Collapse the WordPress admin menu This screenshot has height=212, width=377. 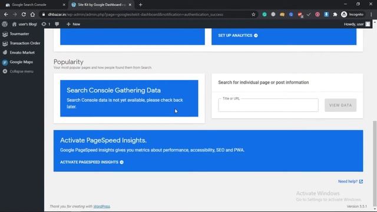[x=21, y=71]
